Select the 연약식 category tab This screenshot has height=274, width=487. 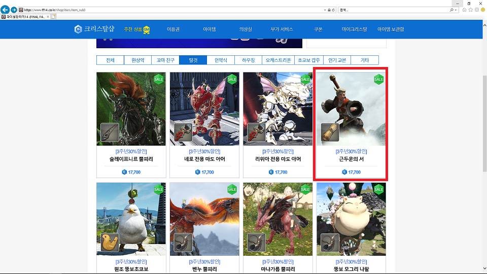(x=221, y=60)
